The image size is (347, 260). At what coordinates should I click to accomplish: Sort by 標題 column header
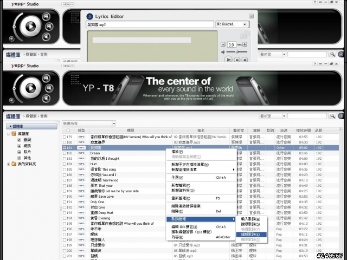(x=131, y=131)
